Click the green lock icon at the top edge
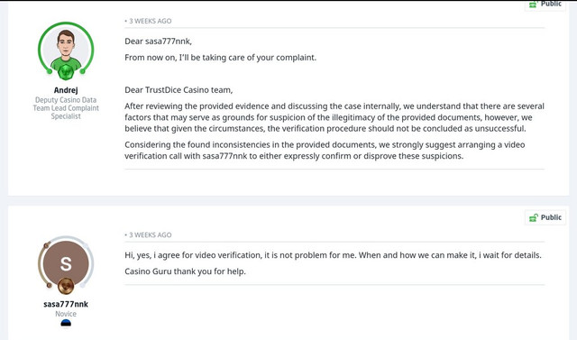The image size is (577, 340). point(533,4)
